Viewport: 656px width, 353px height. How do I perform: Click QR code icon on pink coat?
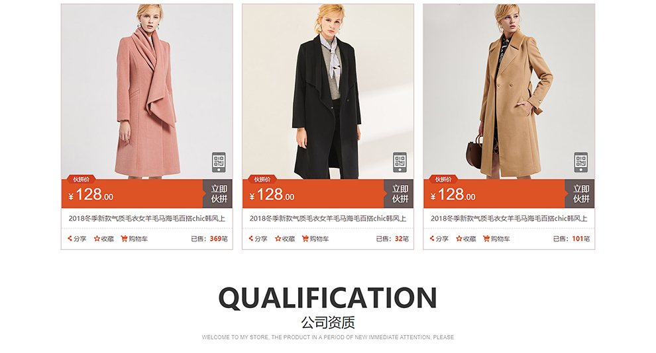click(x=219, y=163)
